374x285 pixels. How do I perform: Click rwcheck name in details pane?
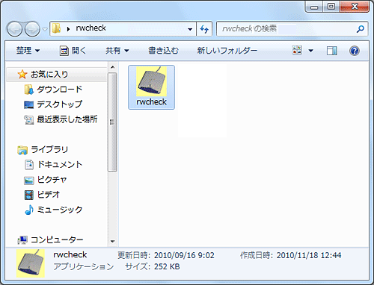pyautogui.click(x=70, y=254)
